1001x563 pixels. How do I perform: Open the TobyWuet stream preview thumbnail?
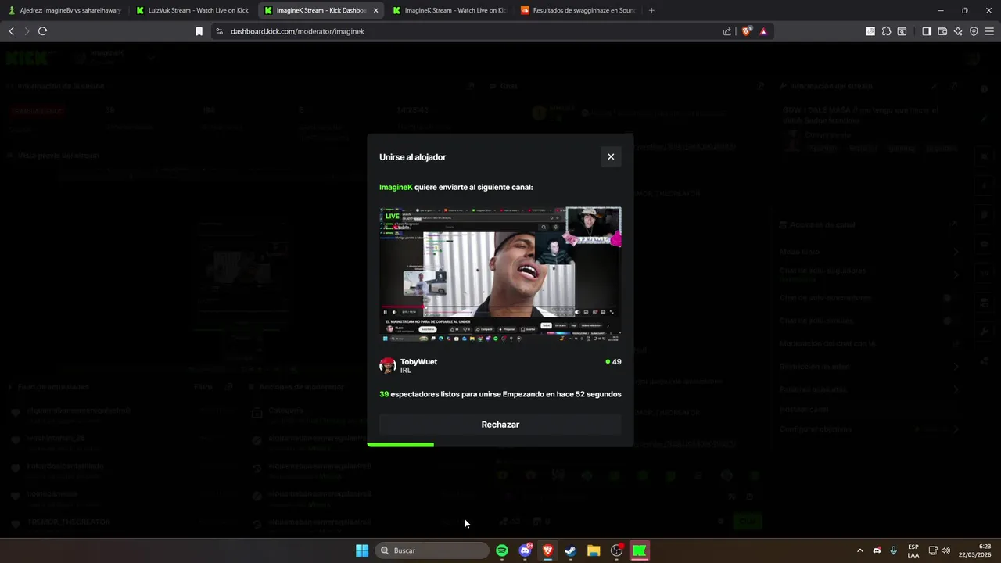click(500, 274)
